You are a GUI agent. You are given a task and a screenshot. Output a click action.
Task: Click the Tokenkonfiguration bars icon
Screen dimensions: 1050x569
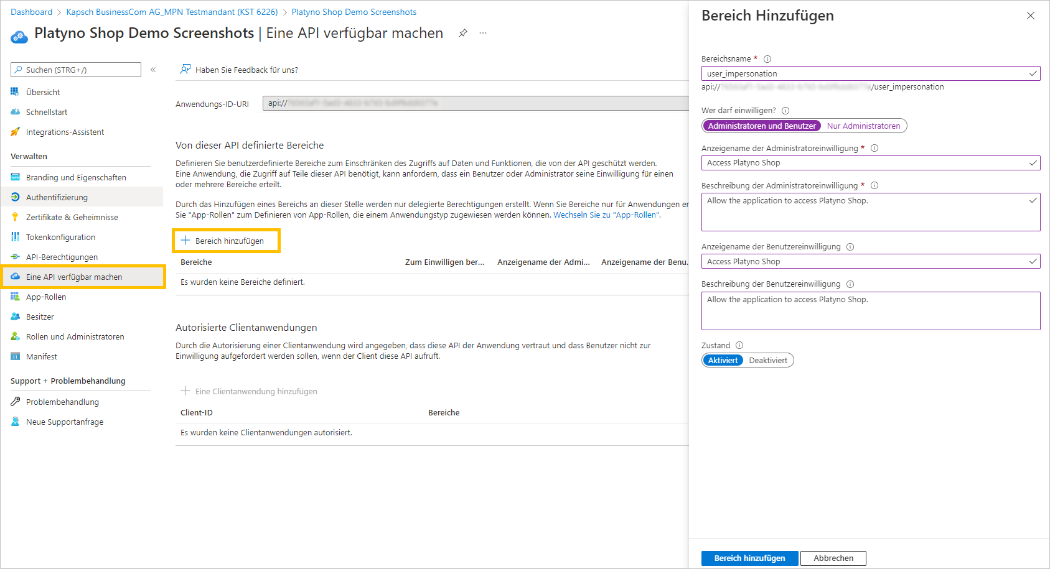coord(15,237)
